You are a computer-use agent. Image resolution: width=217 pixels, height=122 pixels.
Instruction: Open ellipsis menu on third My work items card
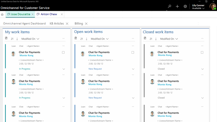point(63,107)
